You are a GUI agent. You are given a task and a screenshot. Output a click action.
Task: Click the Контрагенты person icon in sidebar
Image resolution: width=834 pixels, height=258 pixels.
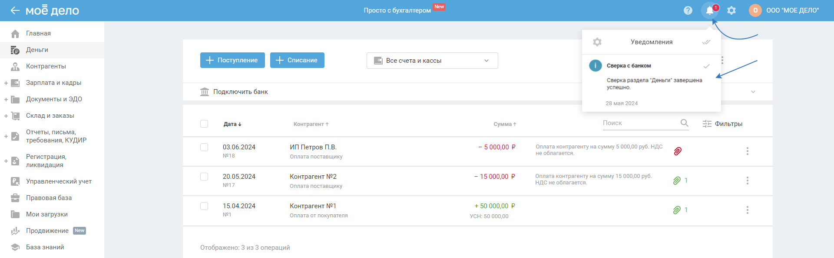[x=15, y=66]
